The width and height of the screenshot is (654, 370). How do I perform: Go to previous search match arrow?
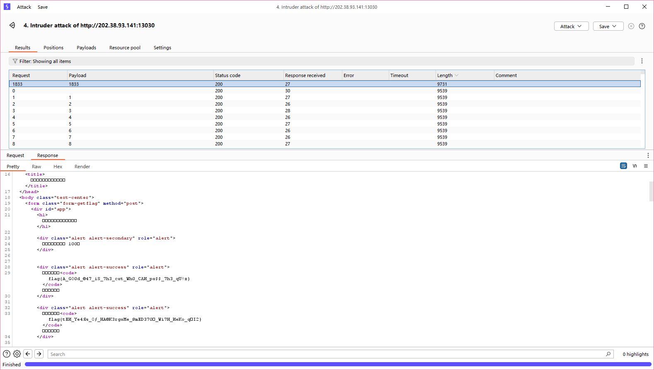pos(28,354)
